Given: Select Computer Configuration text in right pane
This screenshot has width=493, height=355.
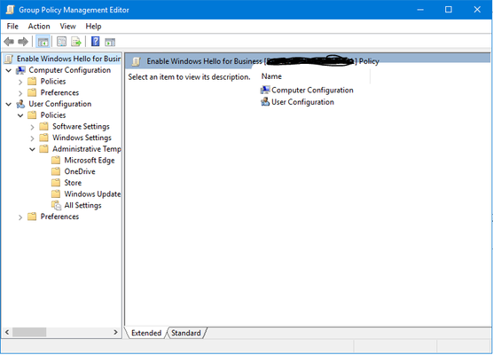Looking at the screenshot, I should [x=312, y=91].
